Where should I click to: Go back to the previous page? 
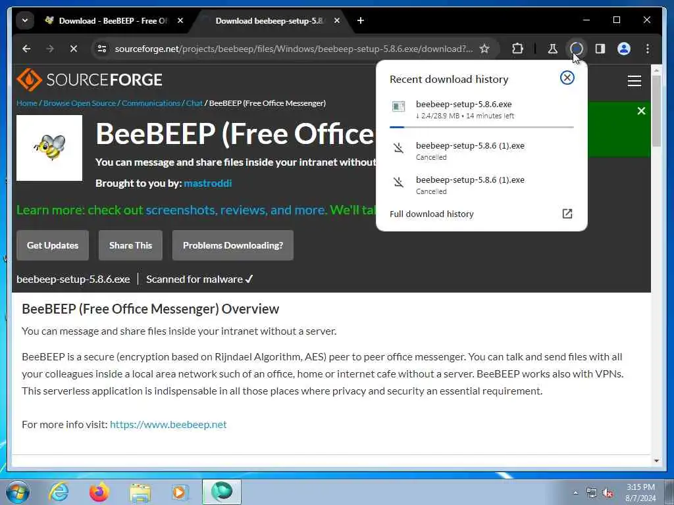[26, 49]
